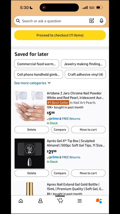Tap the camera lens search icon

(92, 21)
